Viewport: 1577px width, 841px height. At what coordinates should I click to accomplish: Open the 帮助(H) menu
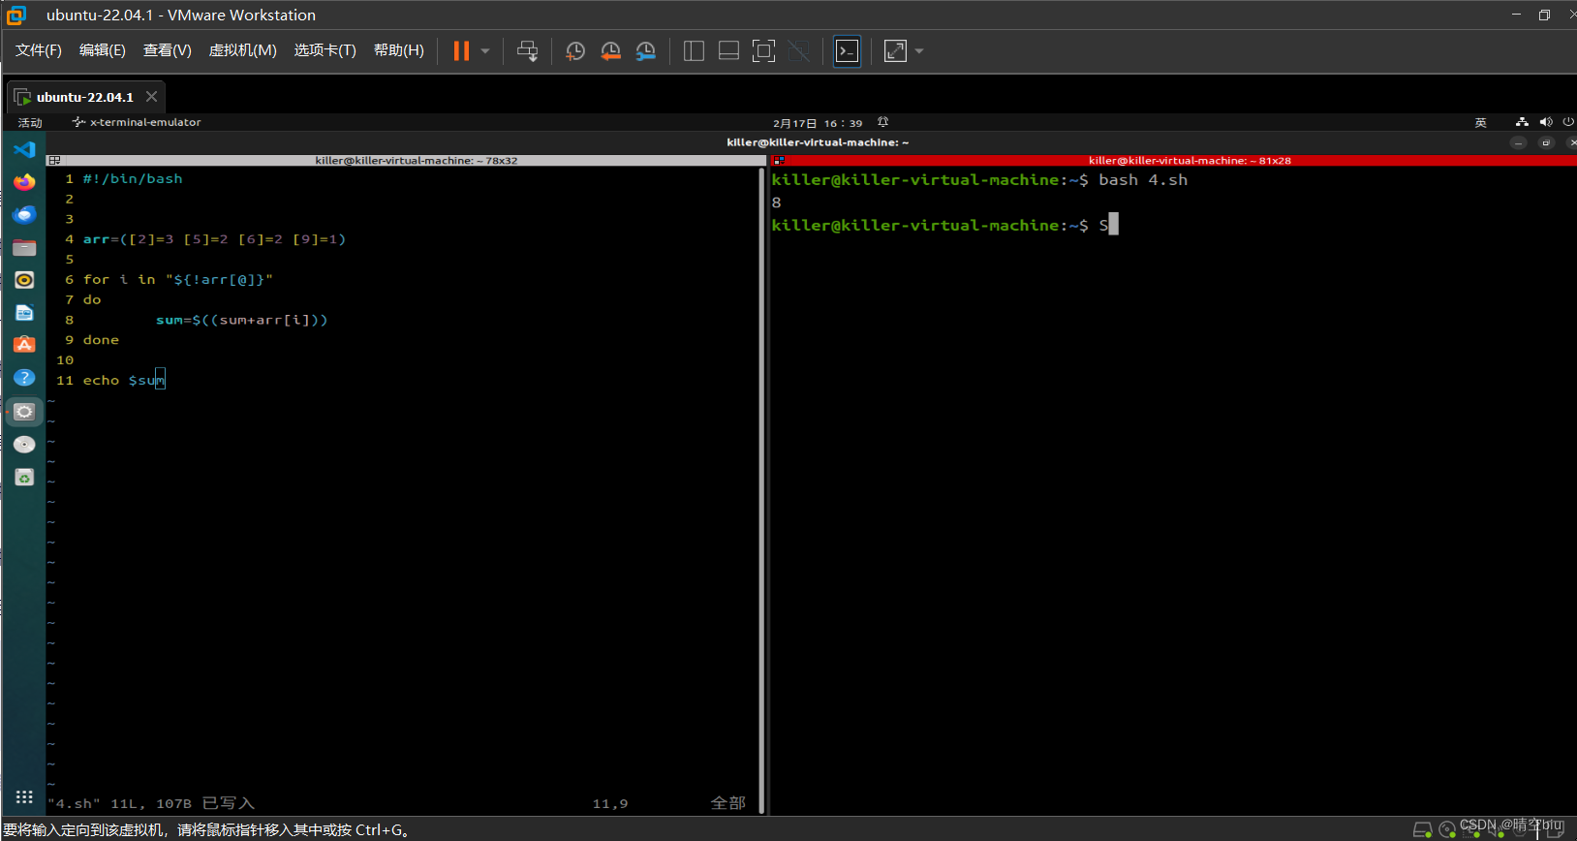click(x=398, y=50)
